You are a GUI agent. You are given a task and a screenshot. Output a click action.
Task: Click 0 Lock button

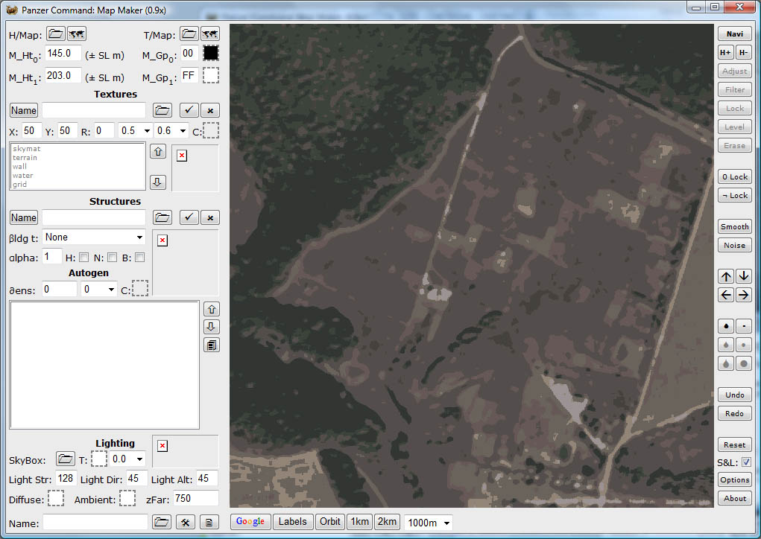pos(735,176)
